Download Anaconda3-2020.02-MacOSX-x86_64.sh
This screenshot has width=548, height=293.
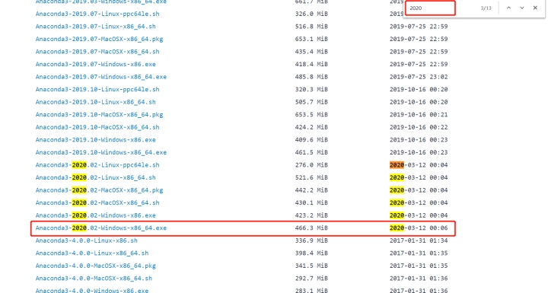(97, 202)
